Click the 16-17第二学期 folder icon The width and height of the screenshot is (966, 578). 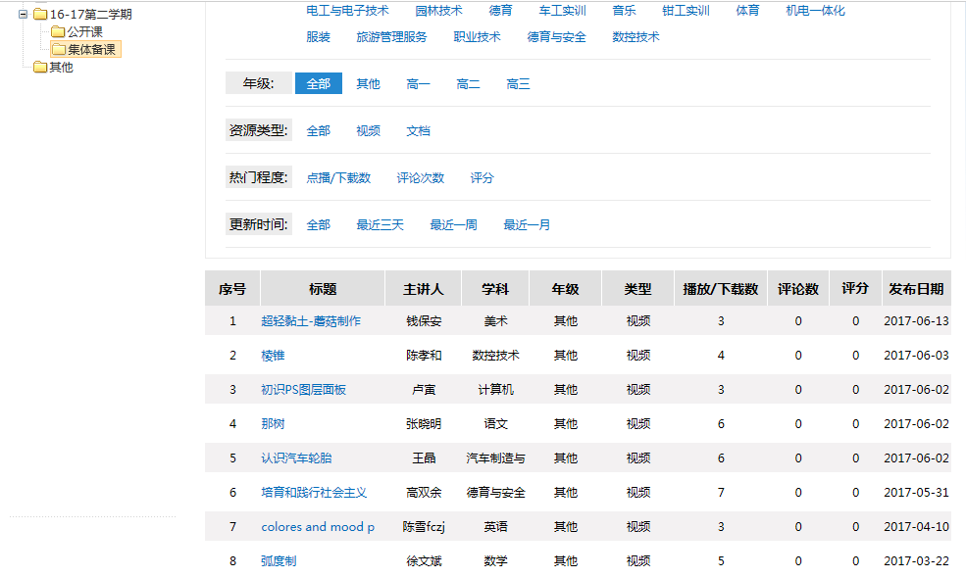[40, 15]
